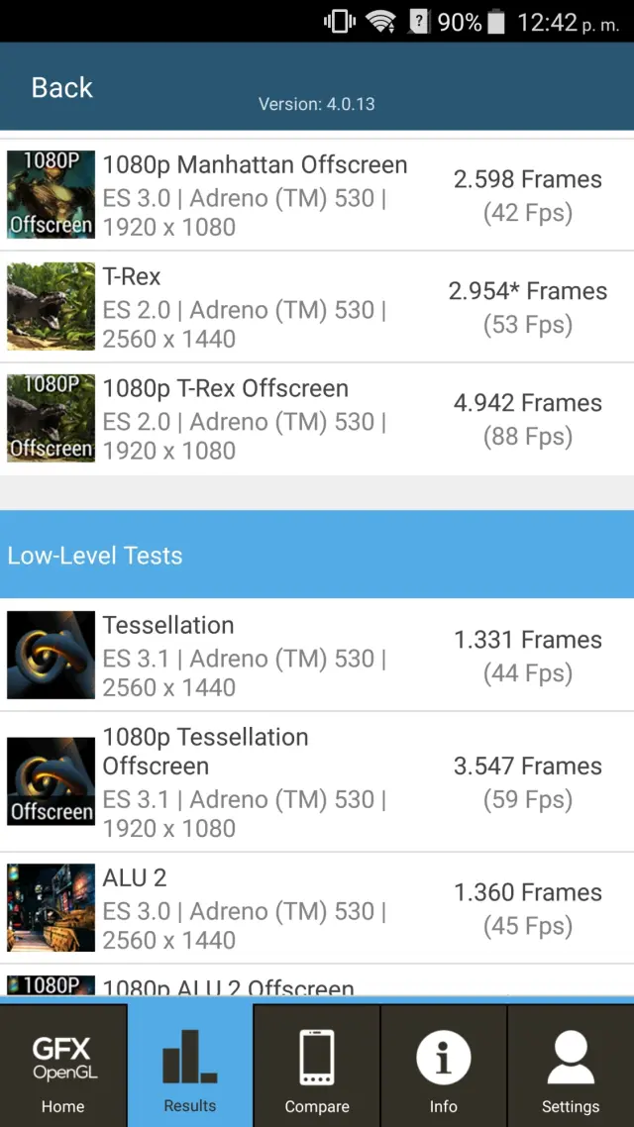Go Back to previous screen
The height and width of the screenshot is (1127, 634).
[x=61, y=87]
